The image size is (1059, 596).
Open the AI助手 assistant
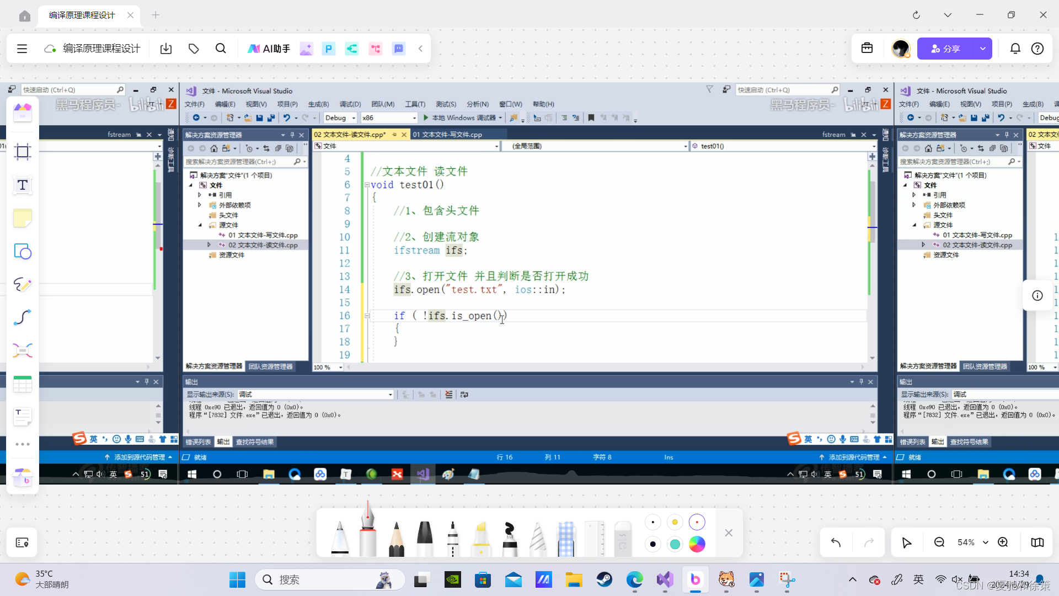pos(269,49)
